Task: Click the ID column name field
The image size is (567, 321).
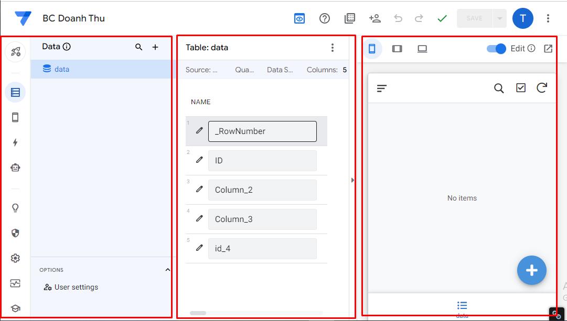Action: tap(262, 160)
